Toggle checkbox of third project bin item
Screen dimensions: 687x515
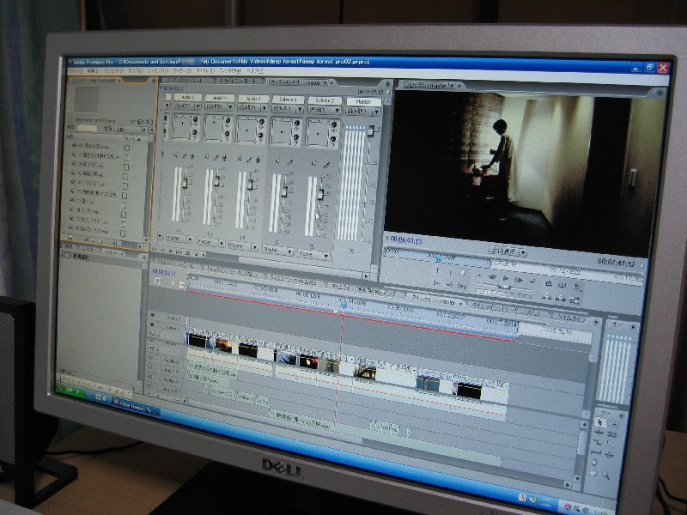(126, 167)
